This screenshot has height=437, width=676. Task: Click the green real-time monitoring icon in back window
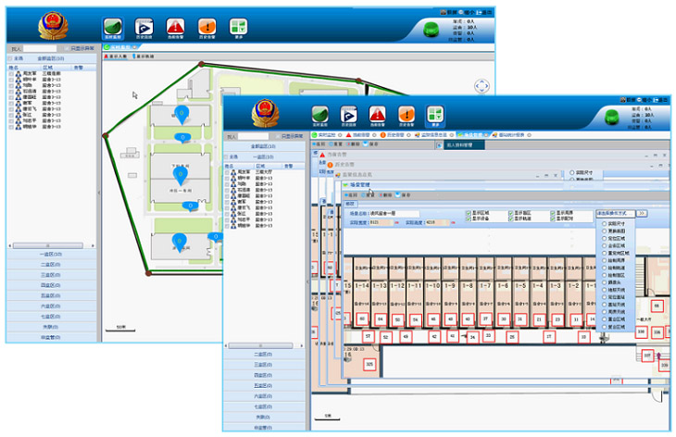coord(114,27)
